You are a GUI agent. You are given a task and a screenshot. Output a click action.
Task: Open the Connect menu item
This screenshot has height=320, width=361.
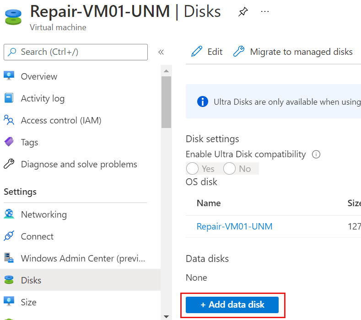coord(37,236)
